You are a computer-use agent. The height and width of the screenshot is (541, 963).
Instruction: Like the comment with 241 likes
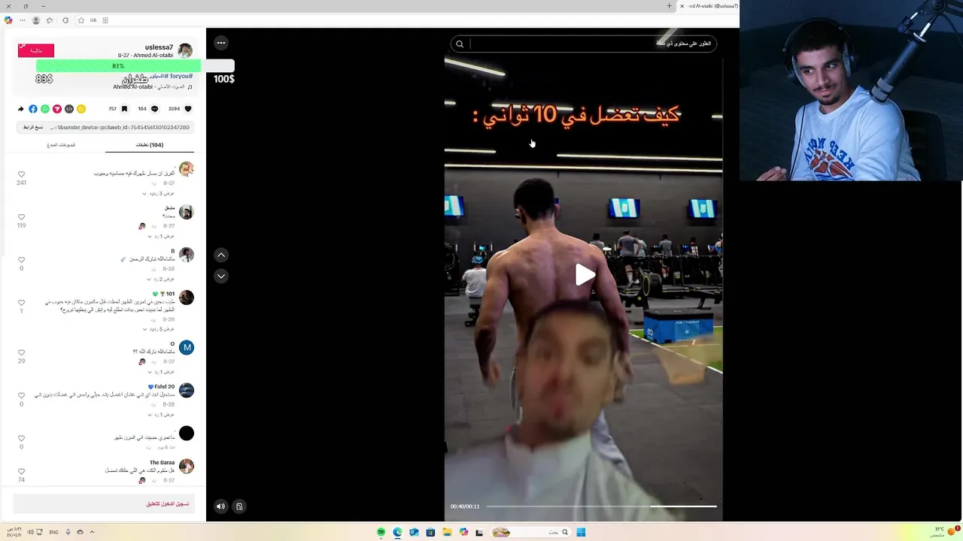21,174
